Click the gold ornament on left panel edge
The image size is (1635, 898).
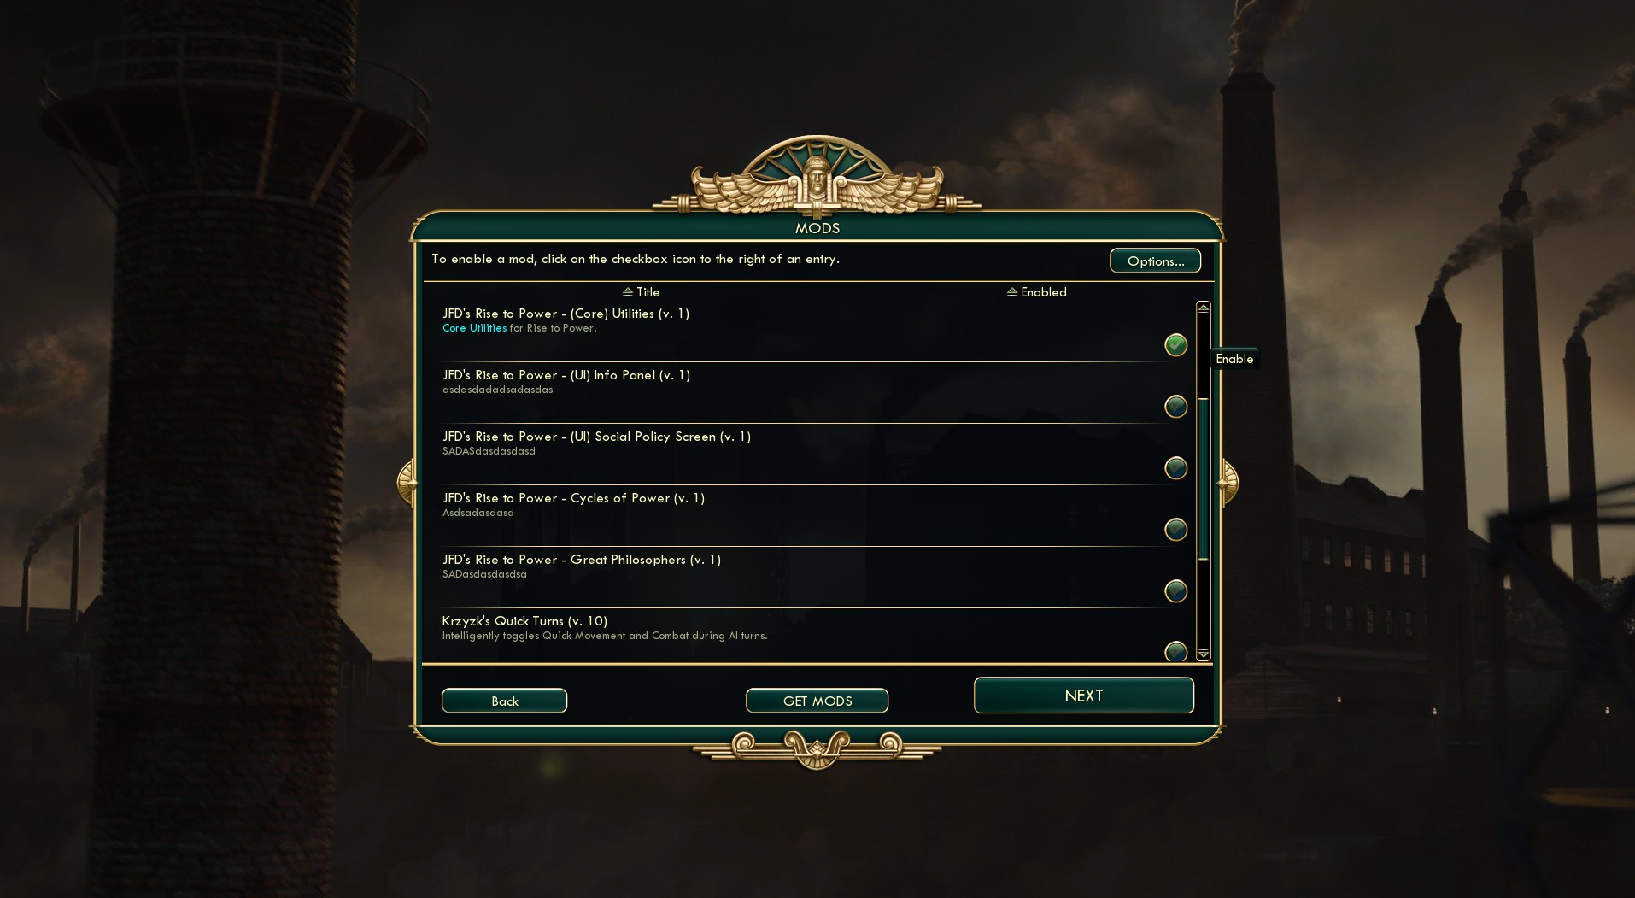[x=407, y=482]
